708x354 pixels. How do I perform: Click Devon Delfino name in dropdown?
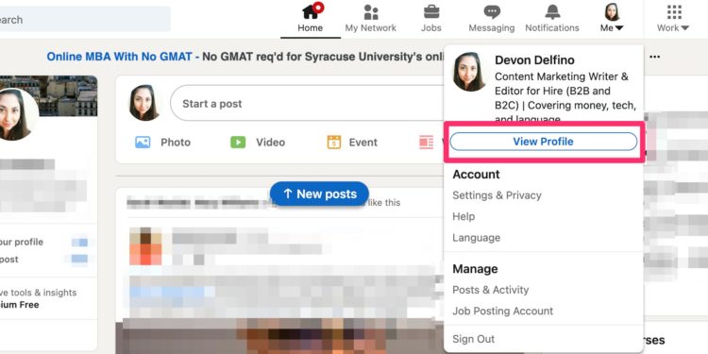[534, 60]
